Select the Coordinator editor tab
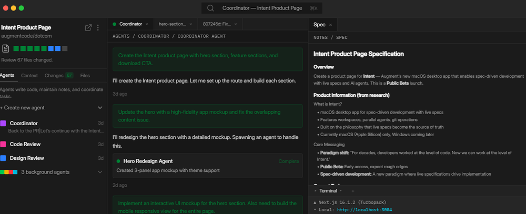 [130, 24]
